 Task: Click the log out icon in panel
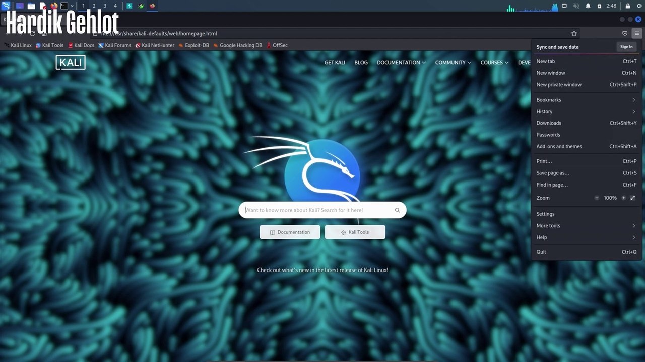(x=639, y=6)
